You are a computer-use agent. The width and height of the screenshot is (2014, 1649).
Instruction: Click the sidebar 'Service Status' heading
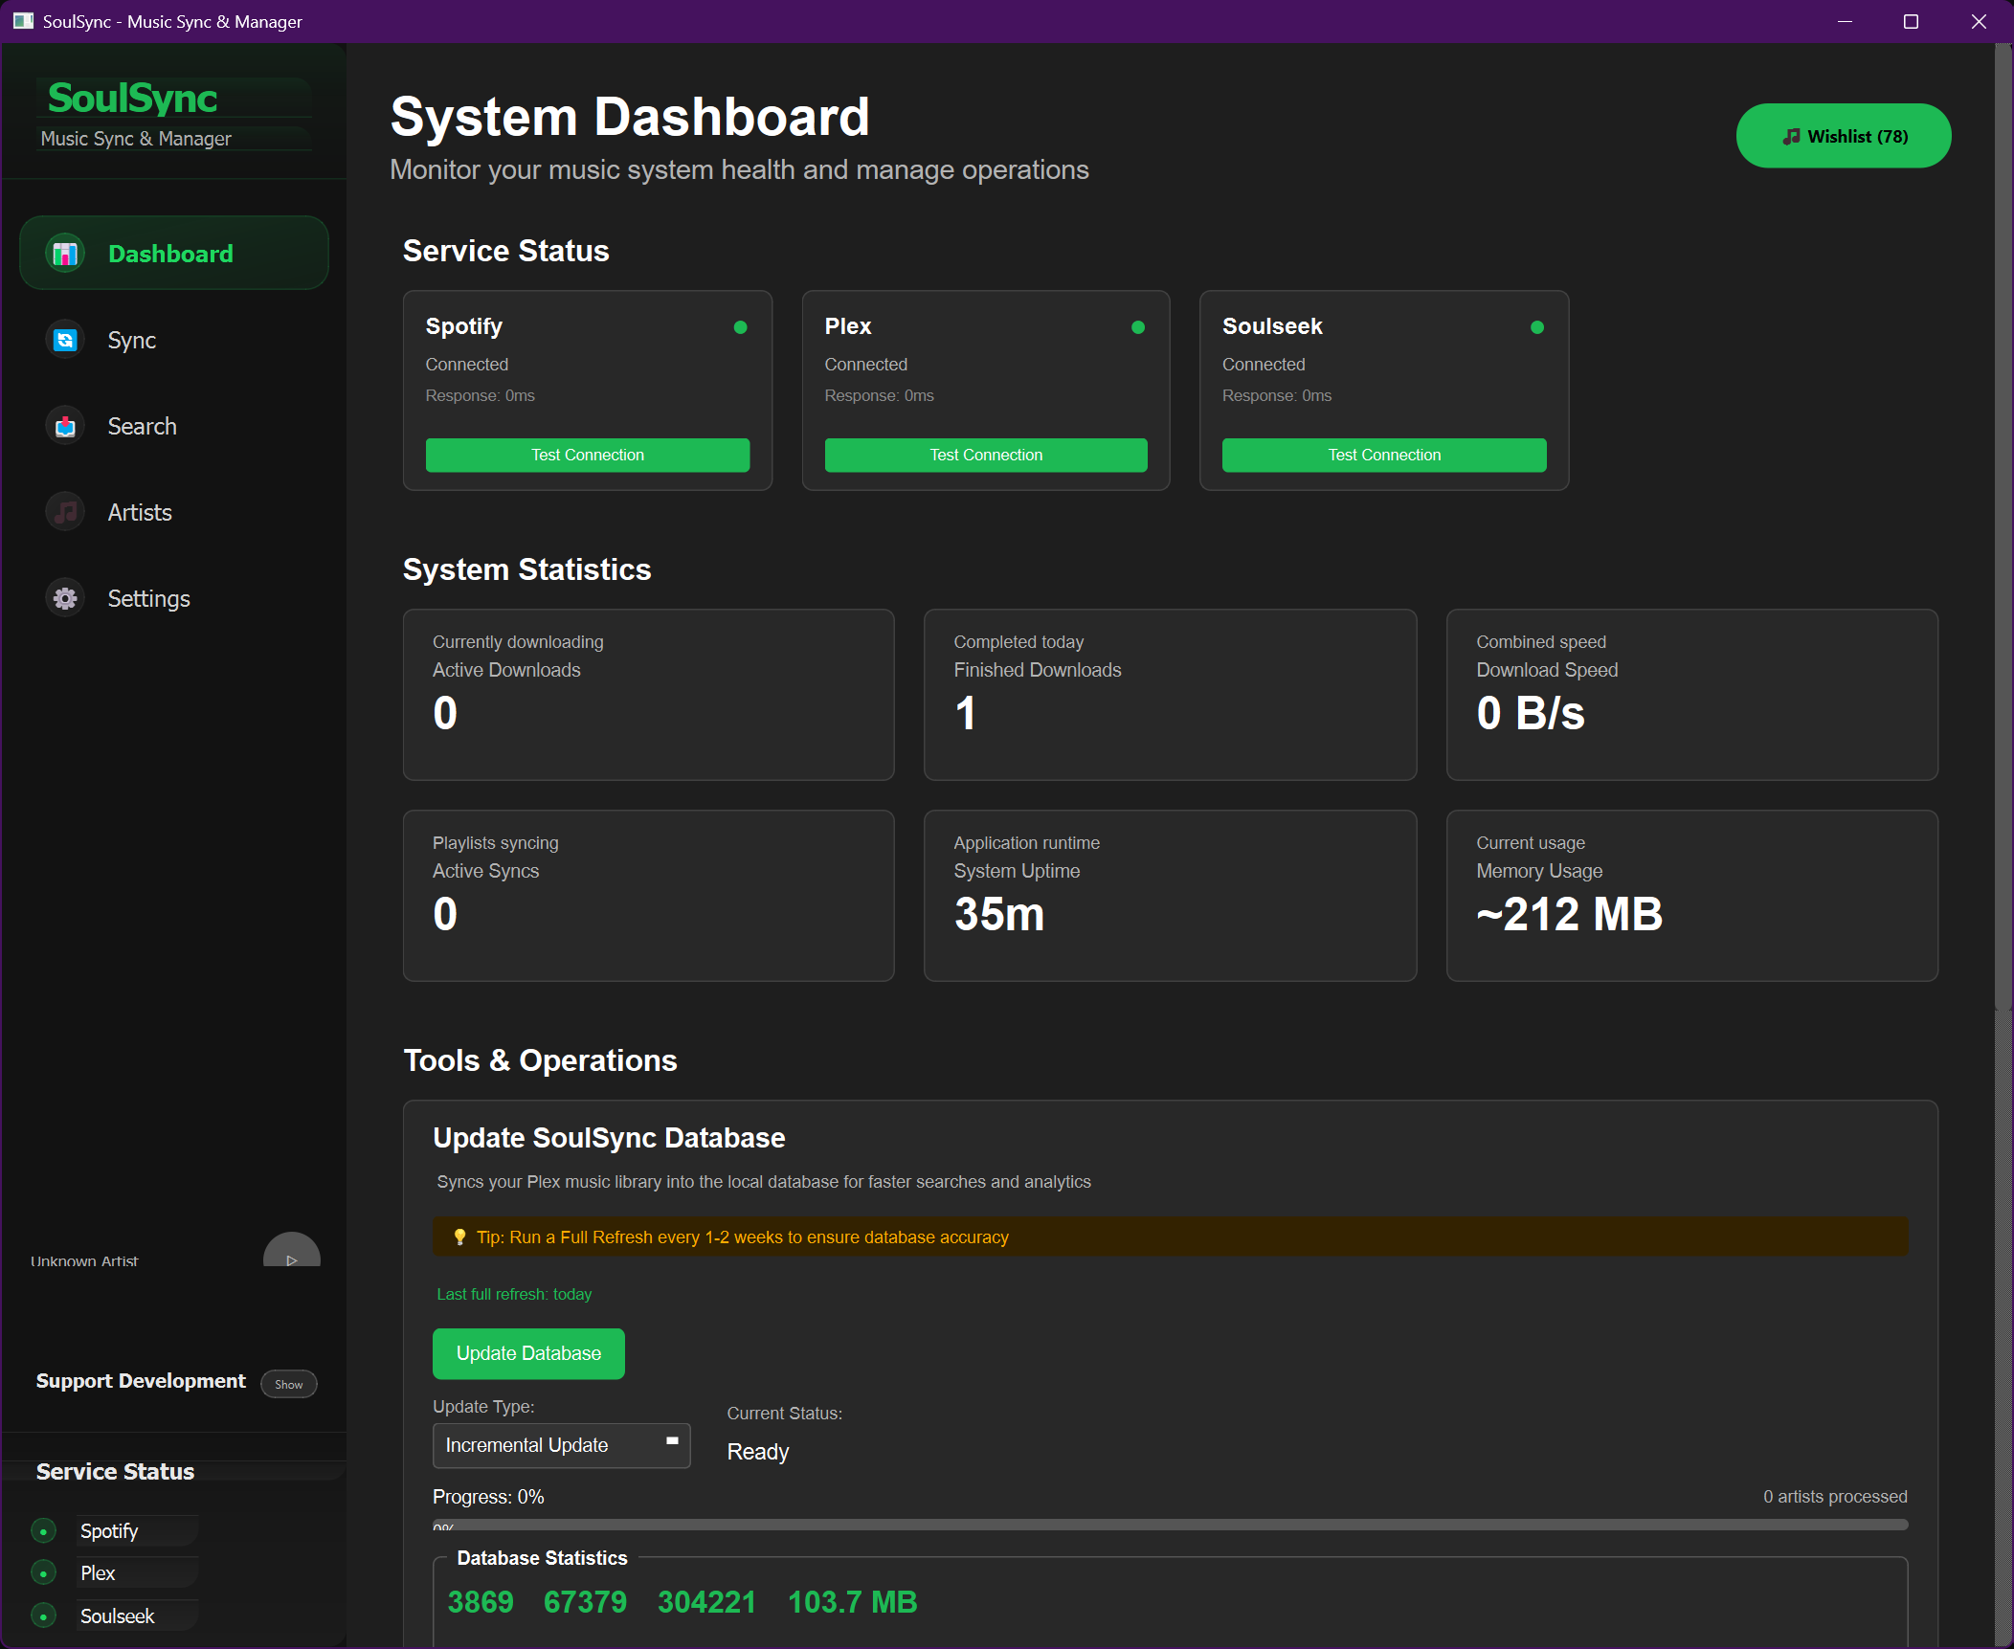[115, 1471]
